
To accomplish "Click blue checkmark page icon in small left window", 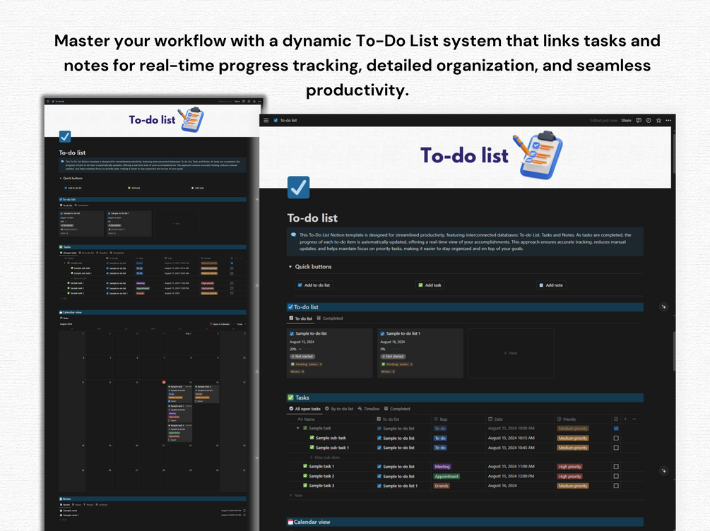I will [x=65, y=136].
